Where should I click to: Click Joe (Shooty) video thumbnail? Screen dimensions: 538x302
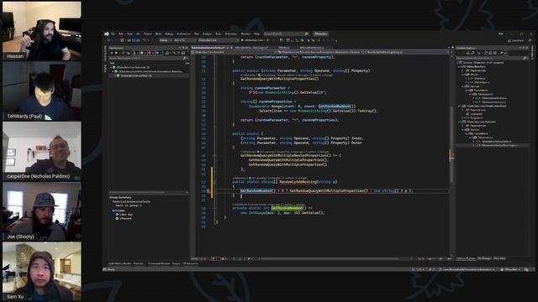42,211
